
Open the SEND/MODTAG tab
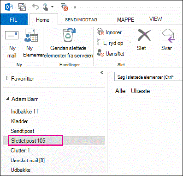pyautogui.click(x=81, y=20)
